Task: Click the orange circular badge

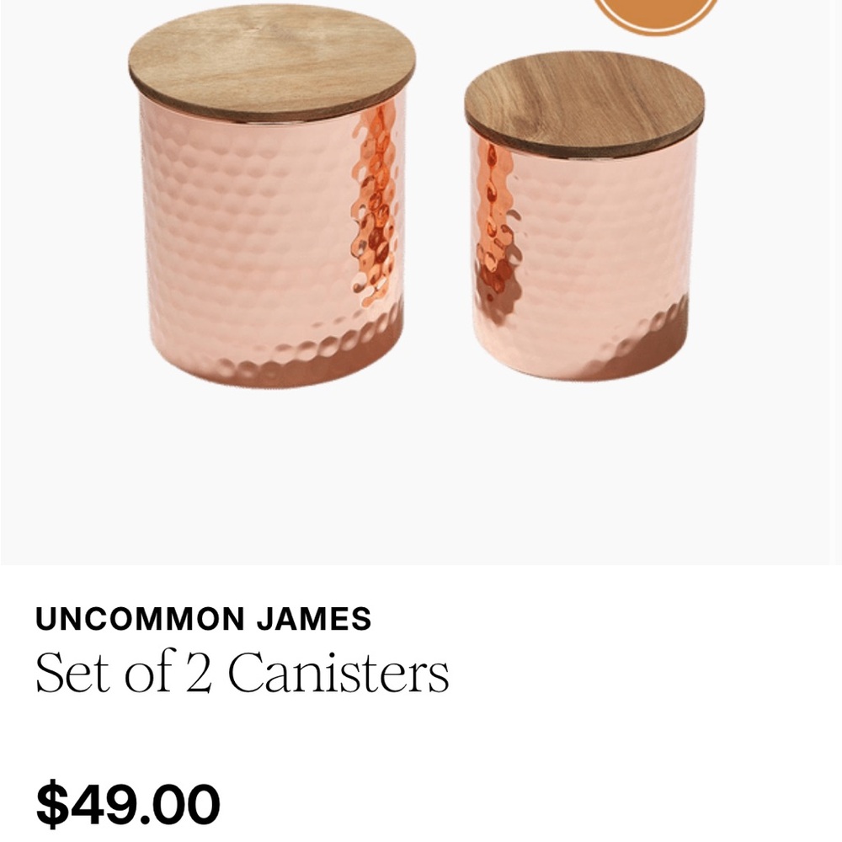Action: [x=656, y=13]
